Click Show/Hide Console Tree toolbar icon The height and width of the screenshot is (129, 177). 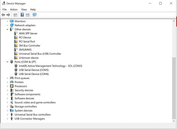point(15,15)
